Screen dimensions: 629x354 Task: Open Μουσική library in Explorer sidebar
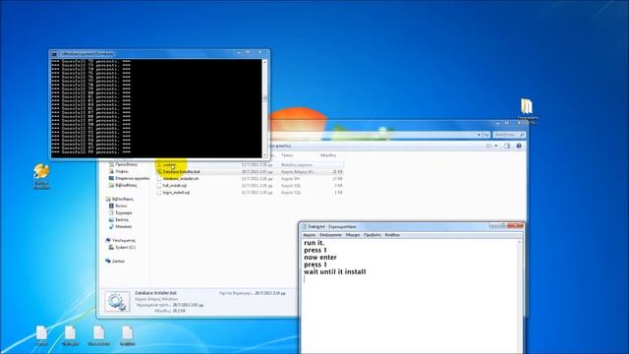[123, 226]
